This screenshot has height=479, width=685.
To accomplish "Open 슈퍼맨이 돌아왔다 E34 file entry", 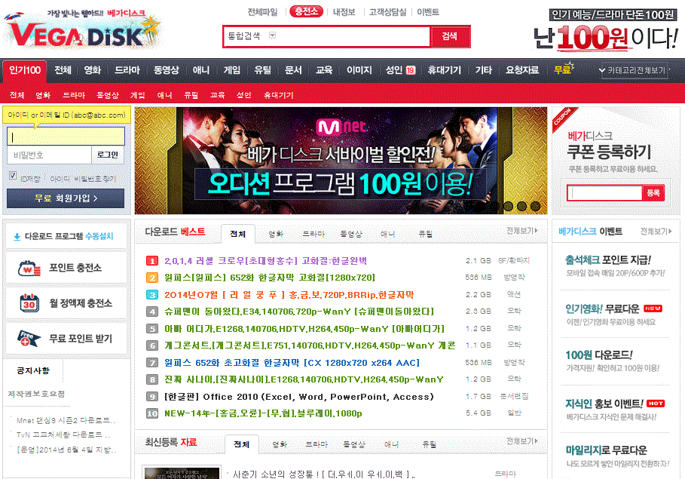I will (299, 312).
